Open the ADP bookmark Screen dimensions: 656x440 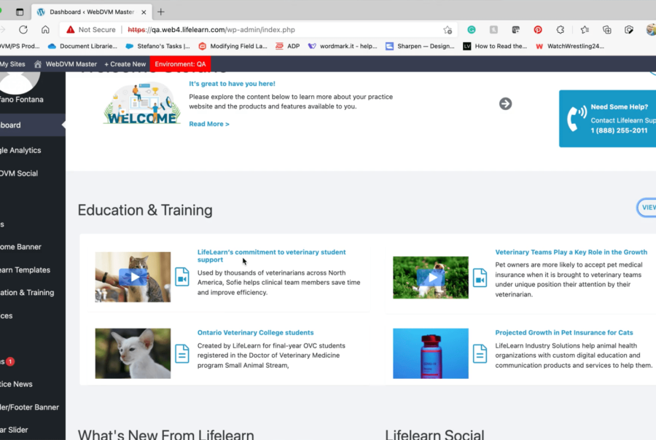(x=288, y=46)
